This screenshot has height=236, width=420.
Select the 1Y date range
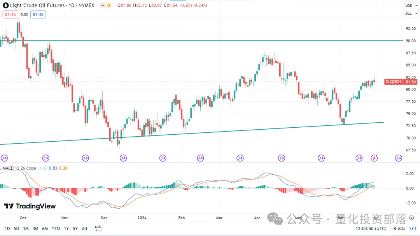66,229
